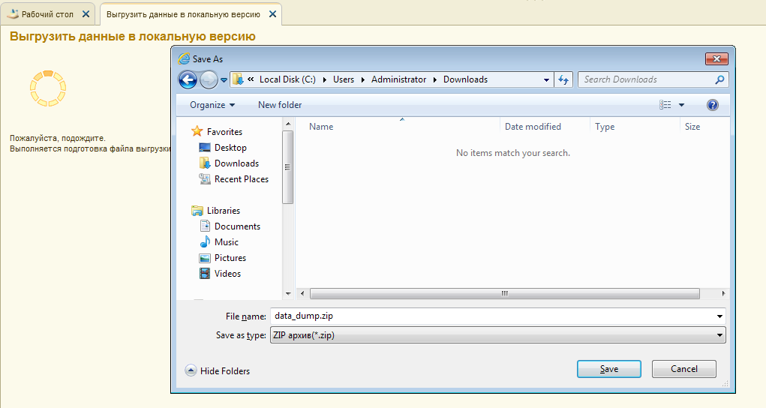Click the horizontal scrollbar in file list
The image size is (766, 408).
[x=504, y=294]
